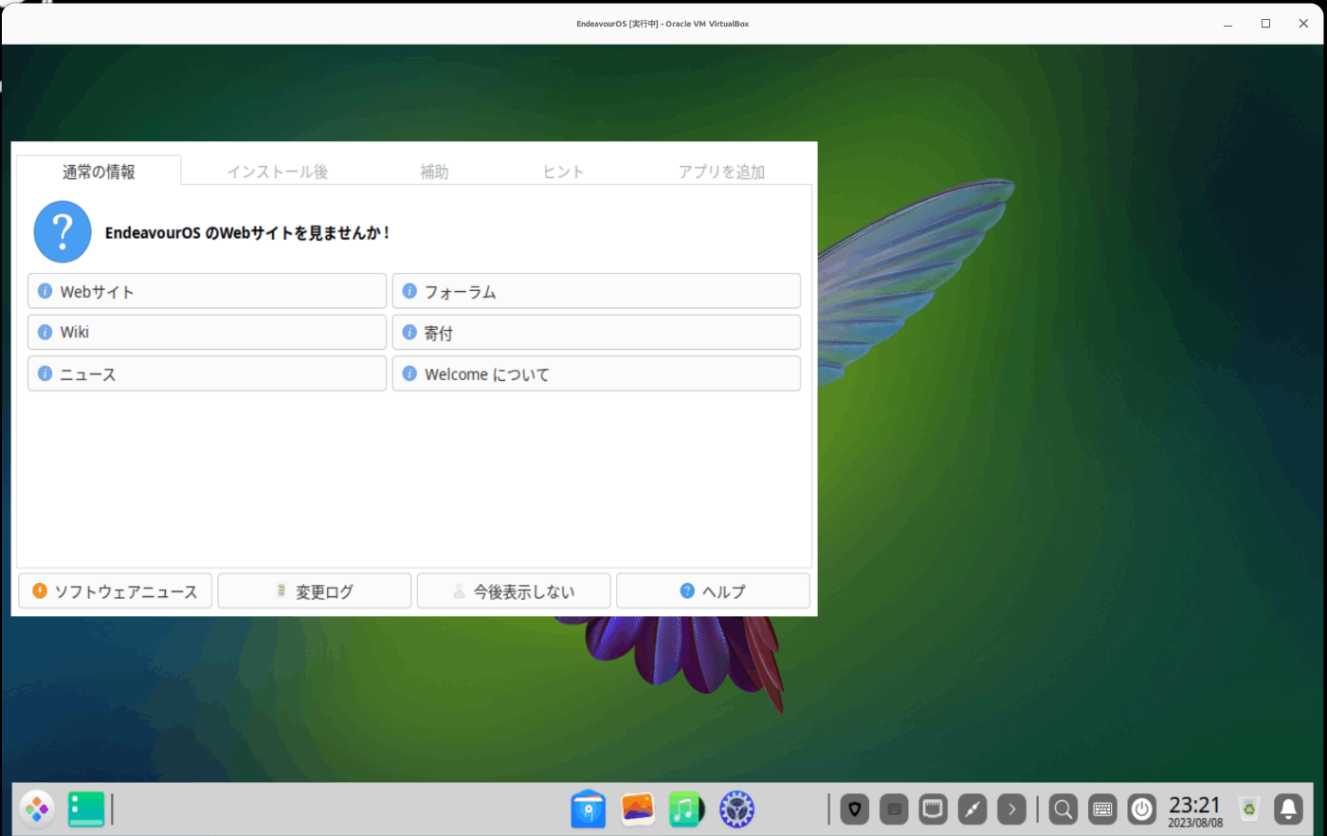This screenshot has height=836, width=1327.
Task: Switch to the インストール後 tab
Action: 277,172
